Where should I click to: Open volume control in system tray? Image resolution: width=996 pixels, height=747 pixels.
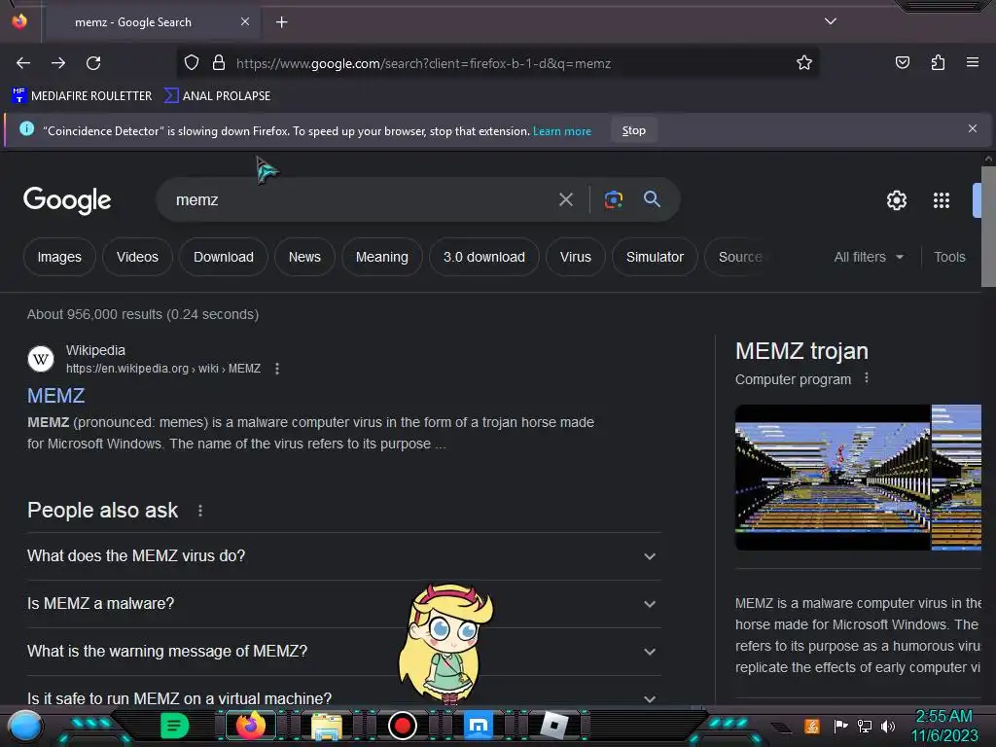pyautogui.click(x=888, y=726)
